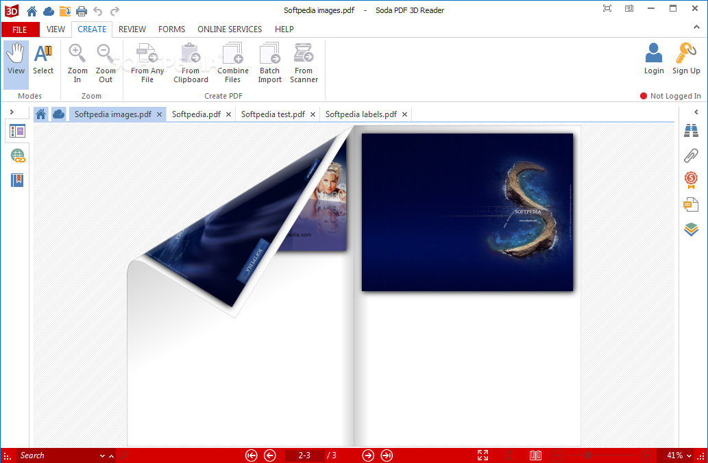Print the document with the printer icon
Image resolution: width=708 pixels, height=463 pixels.
pyautogui.click(x=82, y=11)
